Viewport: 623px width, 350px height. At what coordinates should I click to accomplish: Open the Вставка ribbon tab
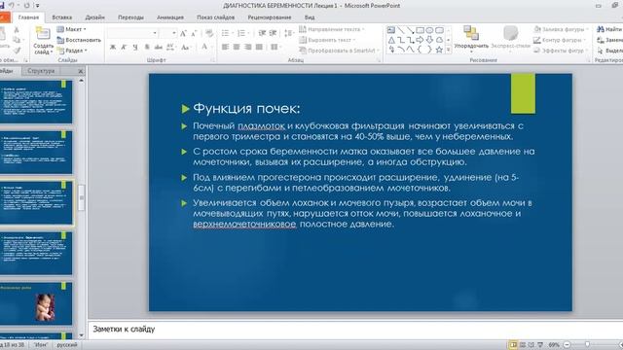point(62,17)
